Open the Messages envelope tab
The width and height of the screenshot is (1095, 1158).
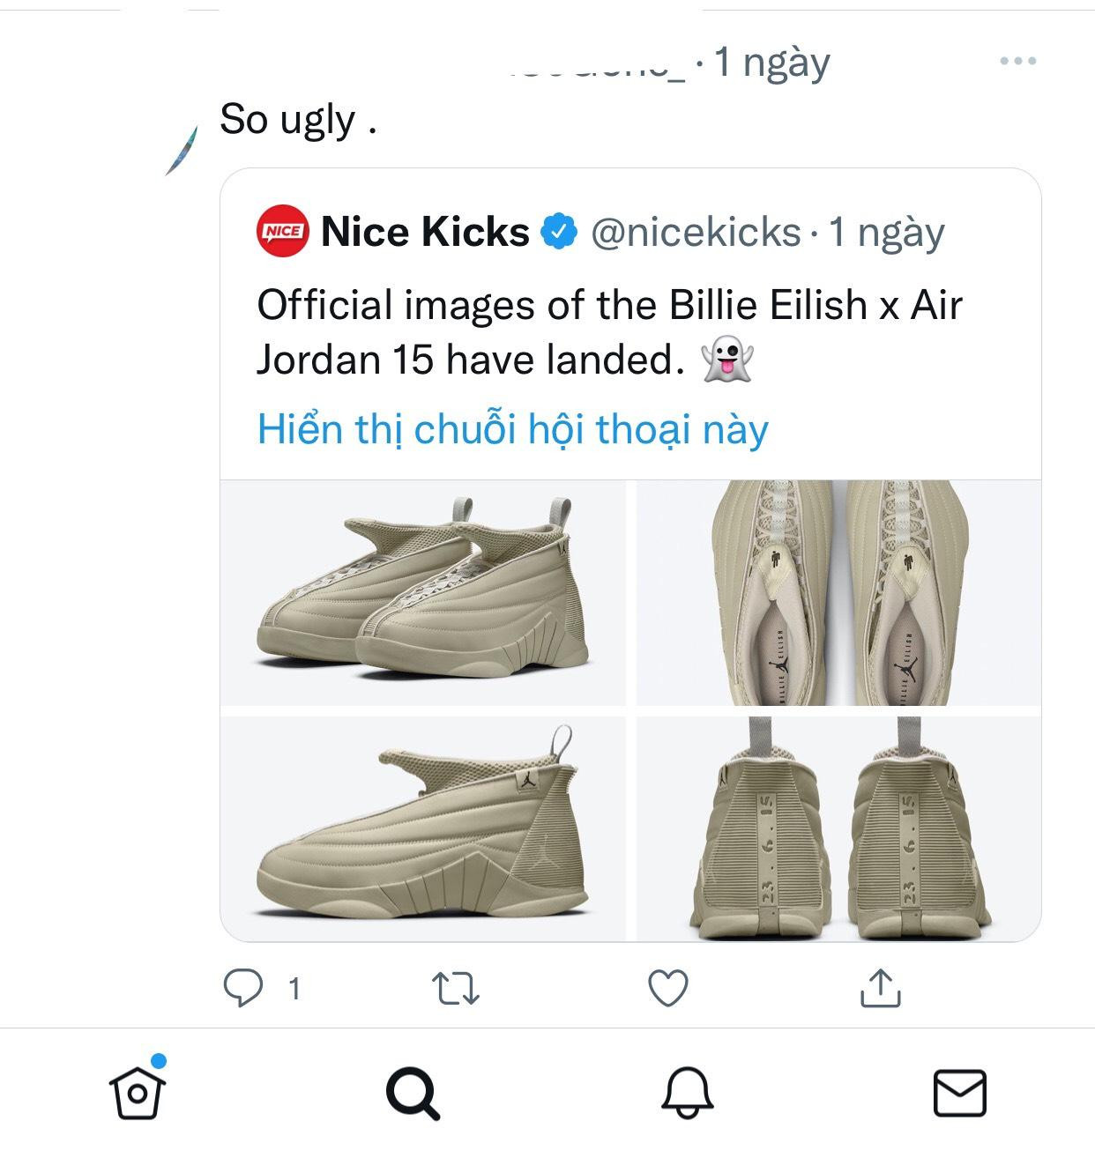(x=959, y=1094)
